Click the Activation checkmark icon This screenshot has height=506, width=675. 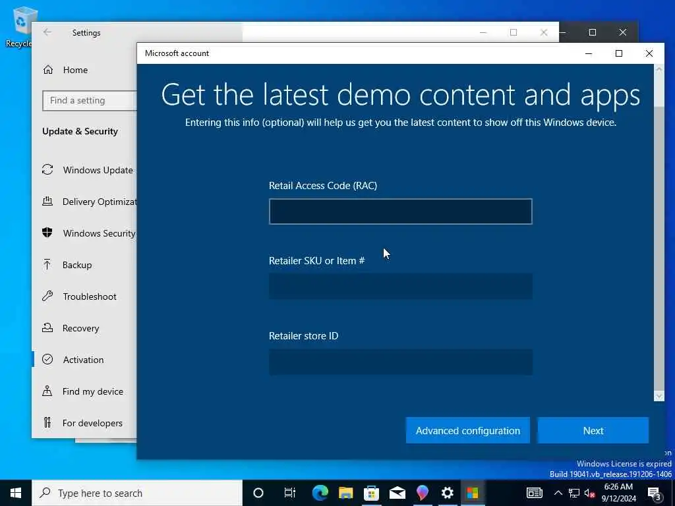coord(47,359)
